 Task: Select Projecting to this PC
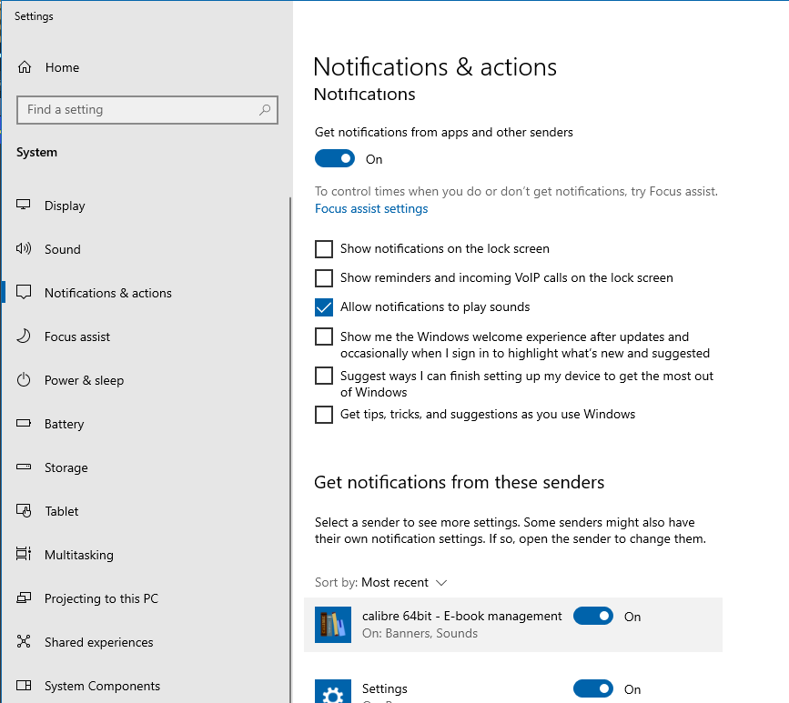[100, 598]
